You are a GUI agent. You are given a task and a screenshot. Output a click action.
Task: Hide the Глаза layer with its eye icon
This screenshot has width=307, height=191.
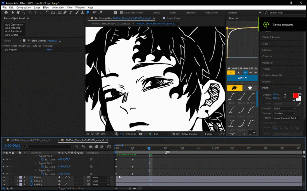point(3,177)
